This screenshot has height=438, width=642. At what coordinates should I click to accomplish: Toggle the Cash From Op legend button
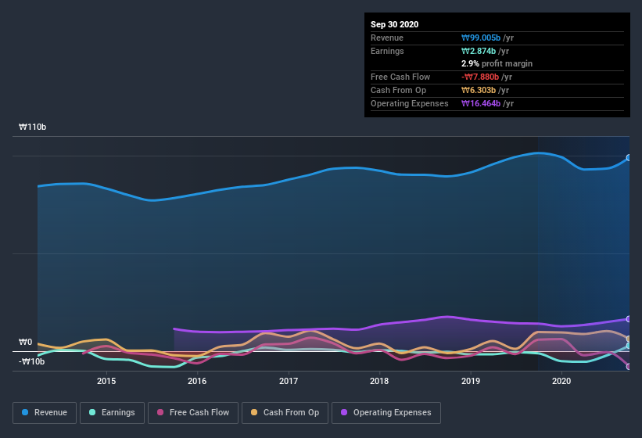(285, 413)
